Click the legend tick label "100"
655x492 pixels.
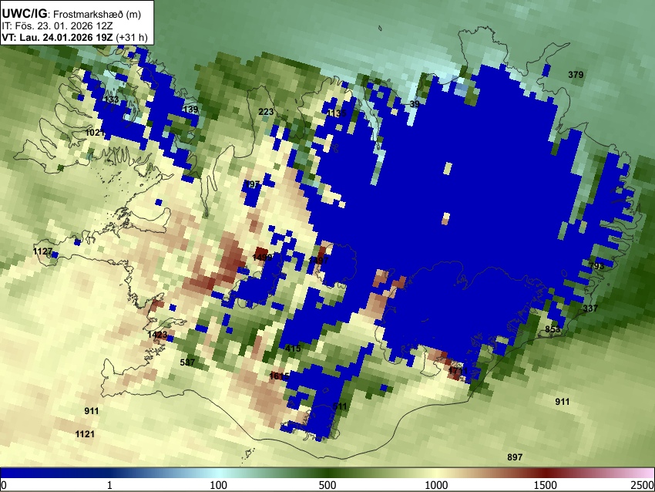coord(218,485)
